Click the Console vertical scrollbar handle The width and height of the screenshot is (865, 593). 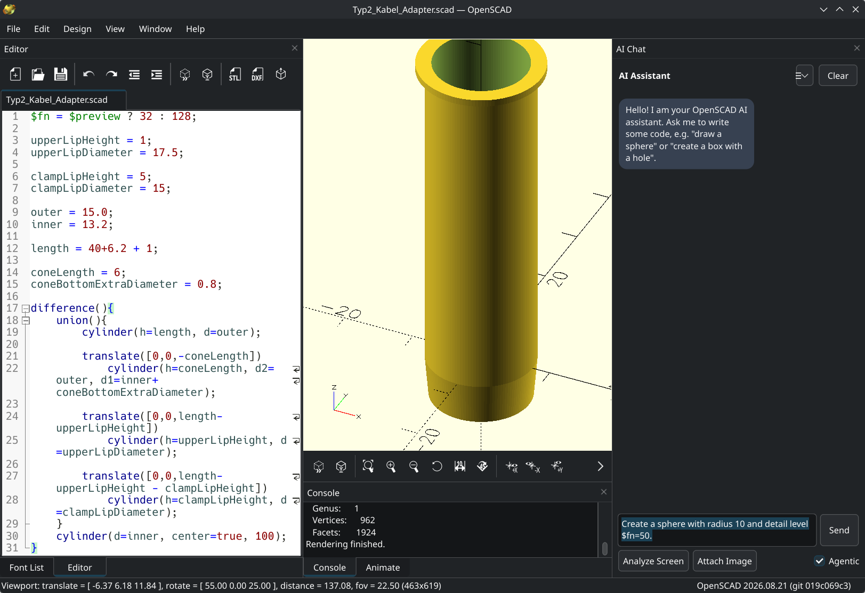tap(605, 549)
